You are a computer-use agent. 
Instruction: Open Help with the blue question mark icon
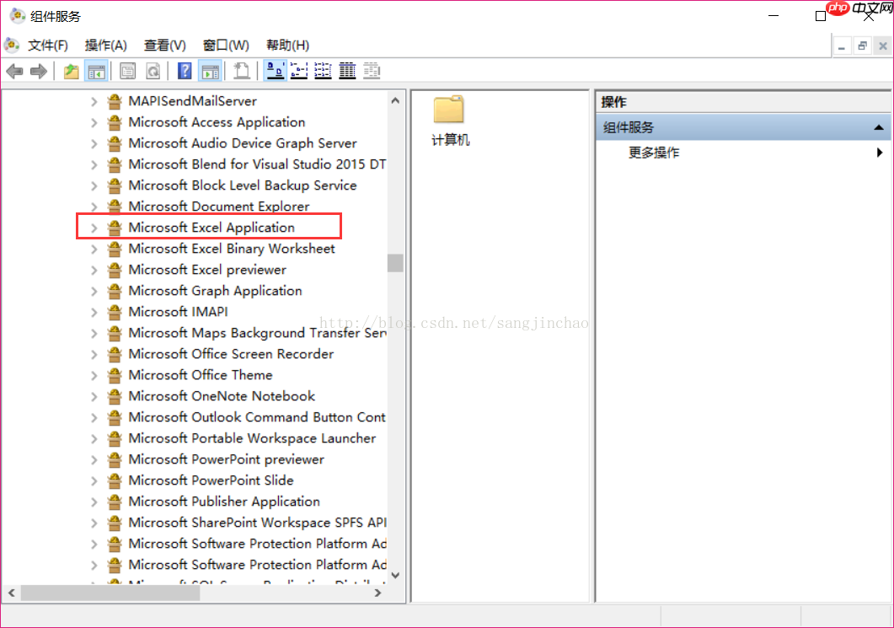(x=185, y=72)
